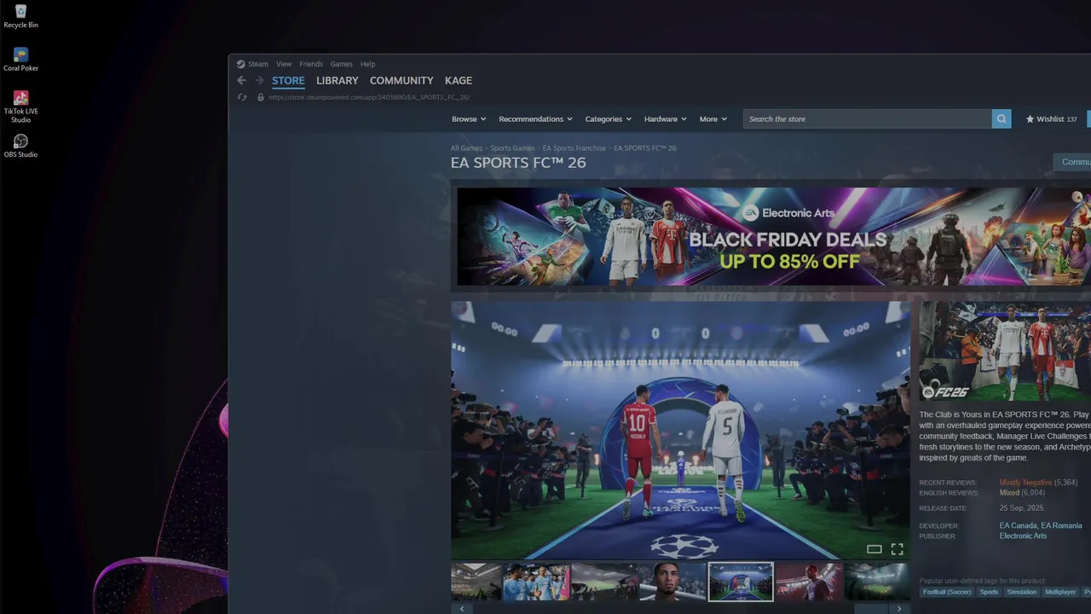
Task: Open EA Canada developer link
Action: pos(1018,526)
